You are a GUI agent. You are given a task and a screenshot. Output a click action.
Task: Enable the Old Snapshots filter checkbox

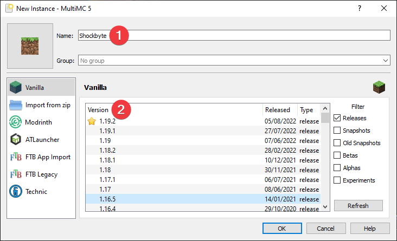(x=337, y=142)
